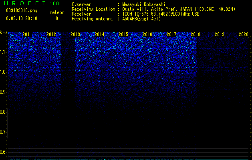The image size is (252, 160).
Task: Click the 2018 time marker
Action: (x=196, y=34)
